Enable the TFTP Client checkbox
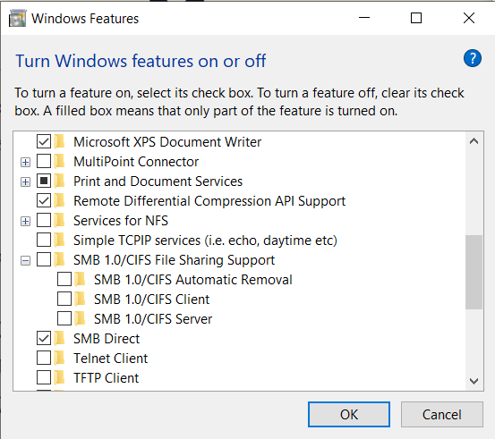Image resolution: width=495 pixels, height=439 pixels. coord(44,377)
